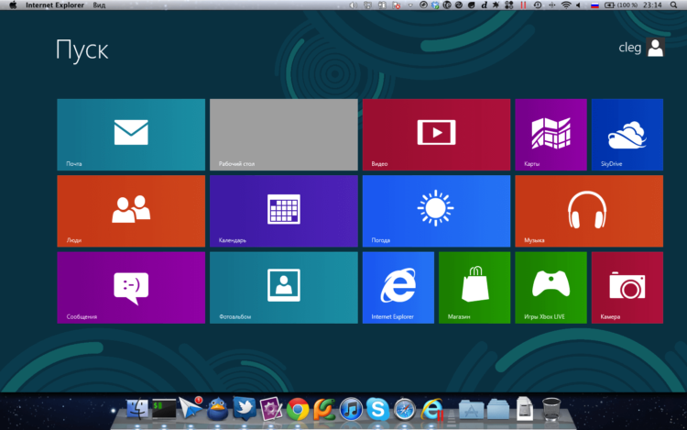Open the Игры Xbox LIVE tile
This screenshot has width=687, height=430.
pyautogui.click(x=551, y=288)
